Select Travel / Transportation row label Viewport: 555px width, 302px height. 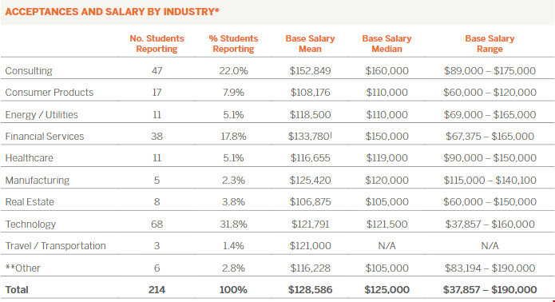[56, 246]
